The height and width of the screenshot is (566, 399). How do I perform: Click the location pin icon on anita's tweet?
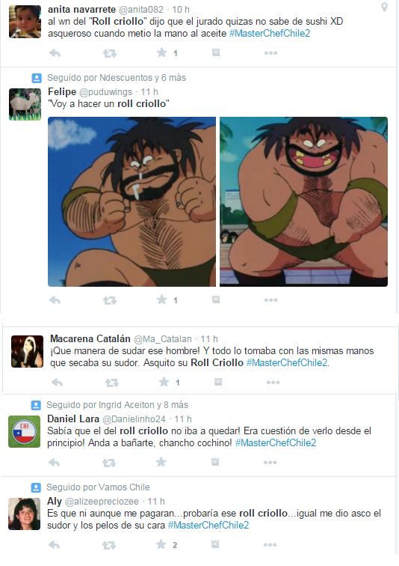point(384,7)
